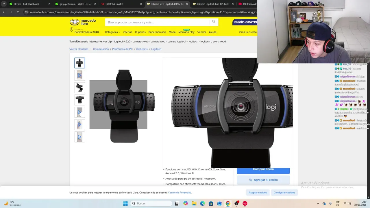370x208 pixels.
Task: Open the Wi-Fi network tray icon
Action: (x=345, y=203)
